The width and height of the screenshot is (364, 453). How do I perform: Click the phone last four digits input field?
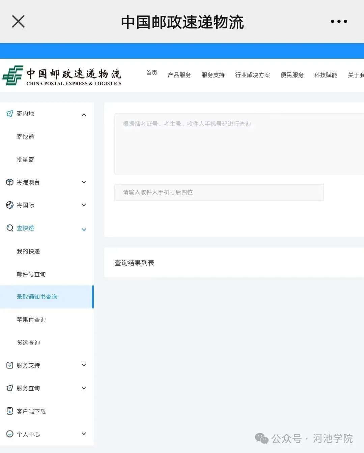(x=219, y=192)
